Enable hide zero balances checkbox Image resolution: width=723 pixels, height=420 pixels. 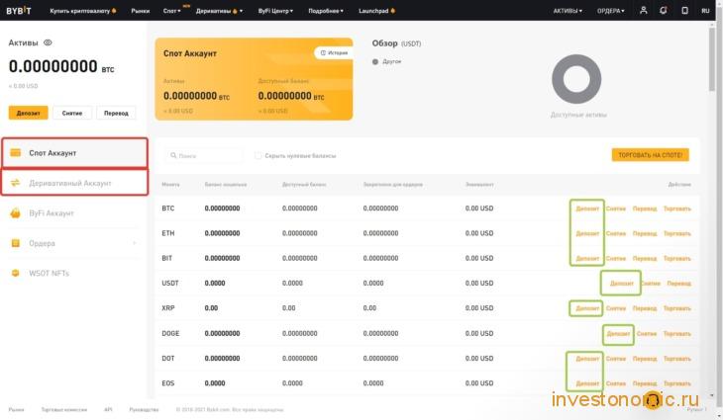tap(258, 155)
